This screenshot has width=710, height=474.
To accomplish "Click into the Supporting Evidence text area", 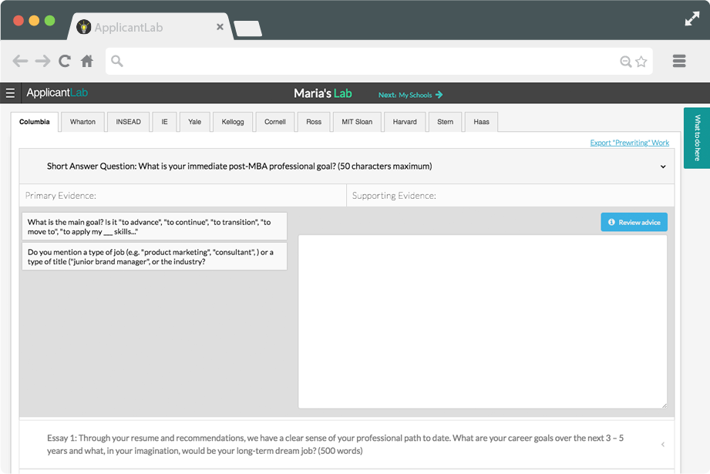I will click(483, 321).
